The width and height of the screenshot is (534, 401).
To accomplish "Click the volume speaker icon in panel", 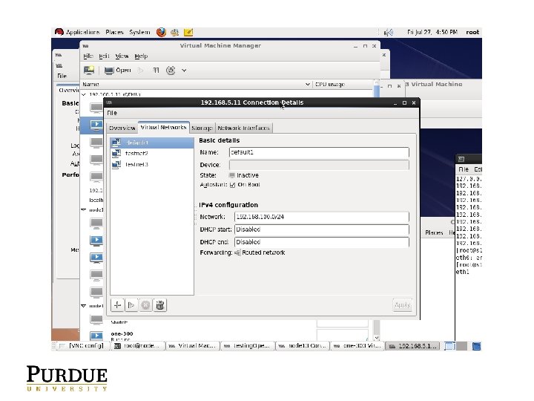I will pos(389,33).
